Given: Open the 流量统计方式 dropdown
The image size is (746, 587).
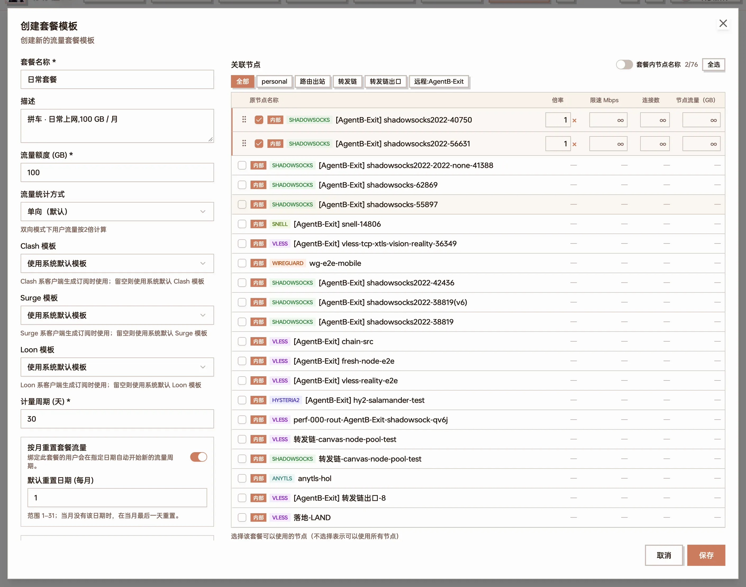Looking at the screenshot, I should pos(117,211).
